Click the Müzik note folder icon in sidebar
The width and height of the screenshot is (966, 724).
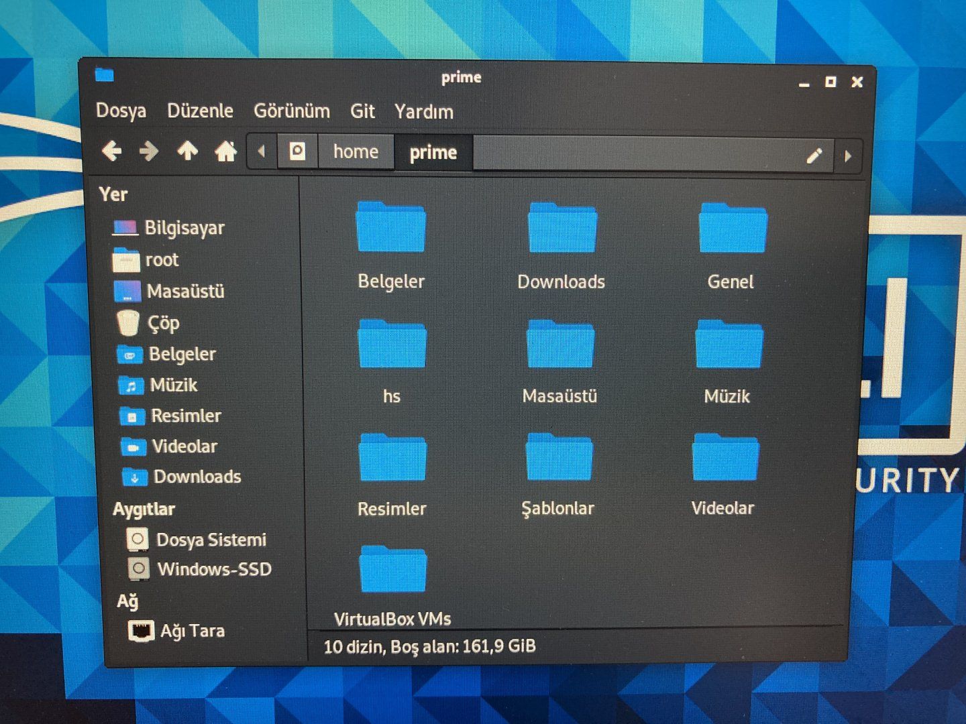pyautogui.click(x=131, y=385)
